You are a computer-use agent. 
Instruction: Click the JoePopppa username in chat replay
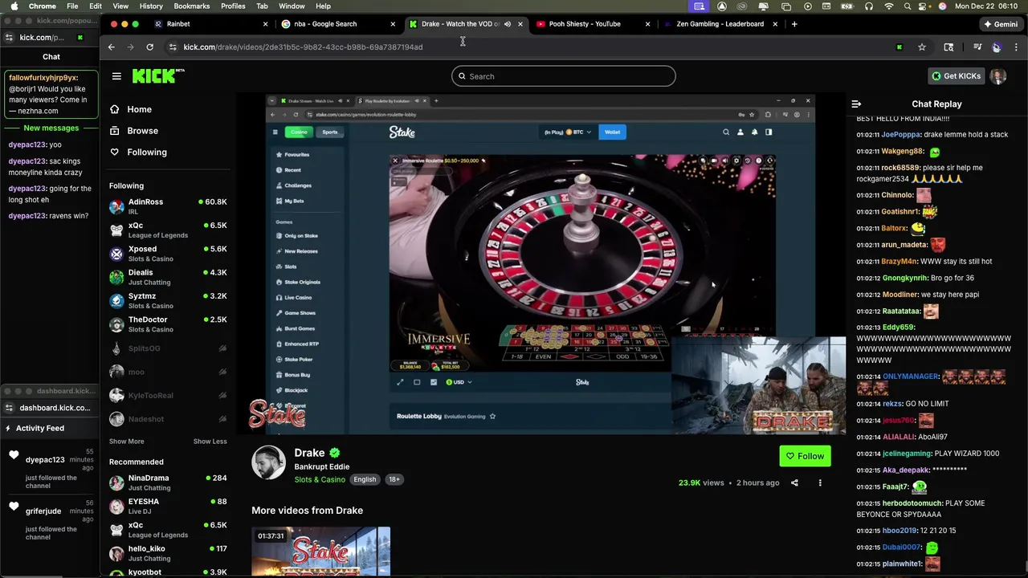[x=900, y=135]
